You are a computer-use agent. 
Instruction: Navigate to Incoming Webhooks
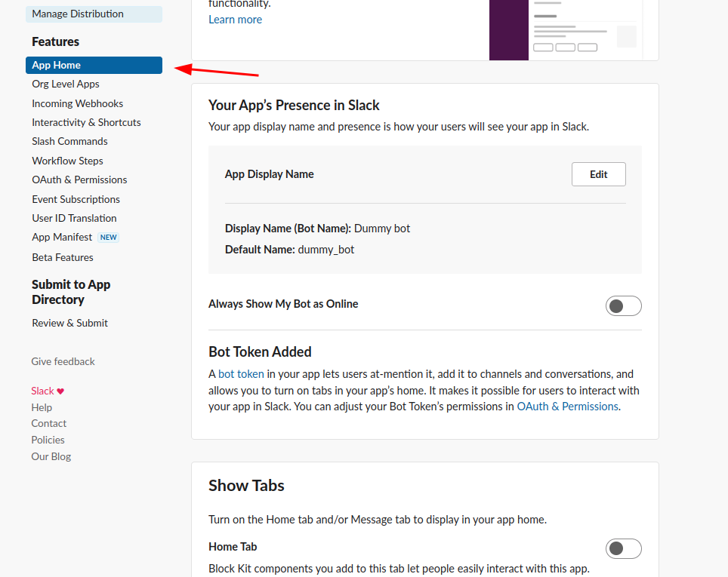(x=77, y=104)
